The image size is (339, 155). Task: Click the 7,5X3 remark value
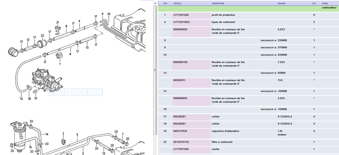281,62
